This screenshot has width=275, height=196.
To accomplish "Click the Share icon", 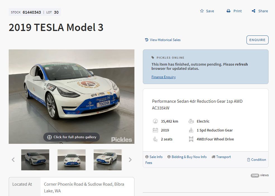I will point(253,11).
